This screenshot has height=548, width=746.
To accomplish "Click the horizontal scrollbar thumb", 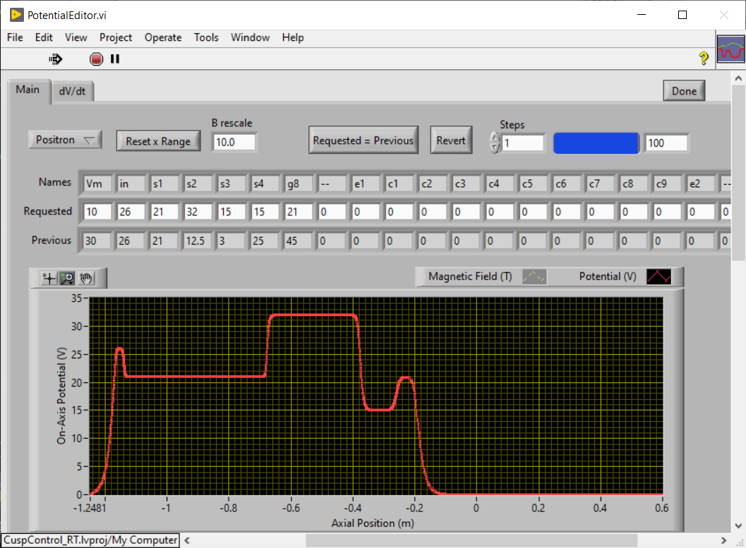I will pos(471,540).
